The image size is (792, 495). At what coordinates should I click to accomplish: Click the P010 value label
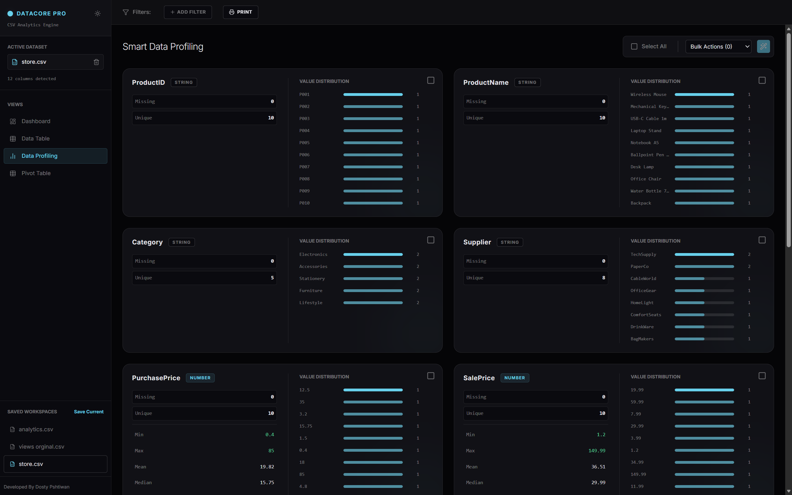tap(304, 203)
